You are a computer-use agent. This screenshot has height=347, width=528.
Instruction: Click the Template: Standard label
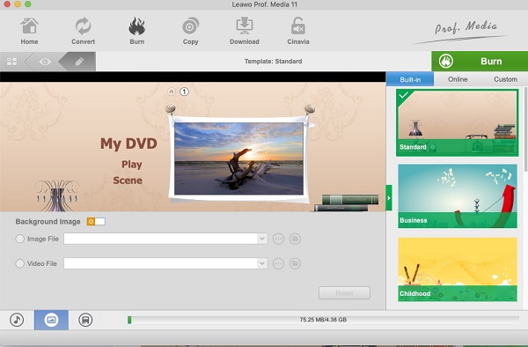[273, 62]
